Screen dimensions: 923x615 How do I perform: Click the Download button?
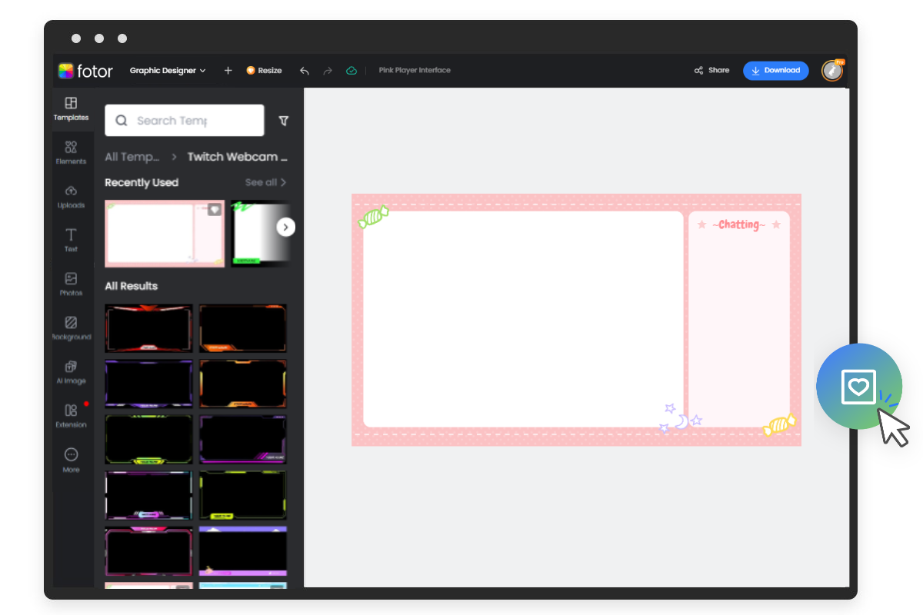coord(775,70)
